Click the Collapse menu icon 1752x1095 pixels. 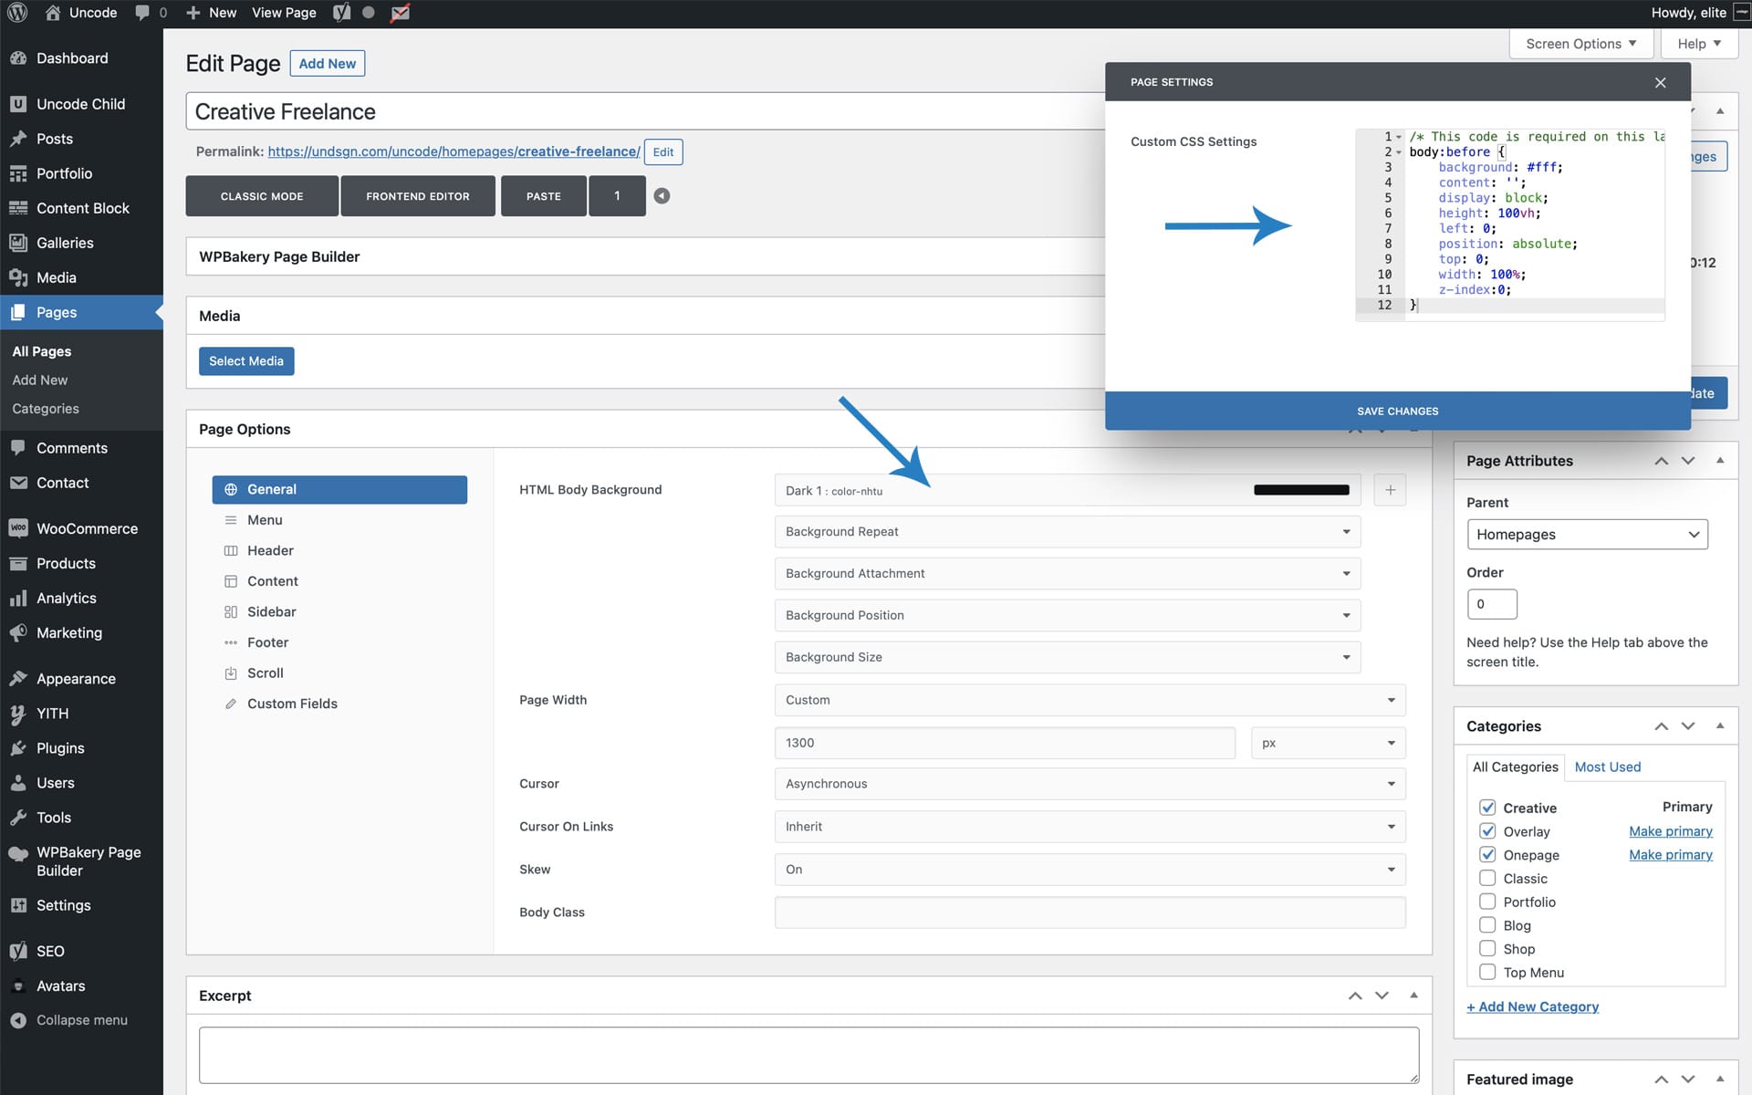pos(18,1020)
